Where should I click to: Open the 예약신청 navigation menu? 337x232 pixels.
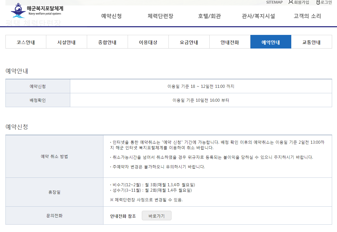pos(111,16)
